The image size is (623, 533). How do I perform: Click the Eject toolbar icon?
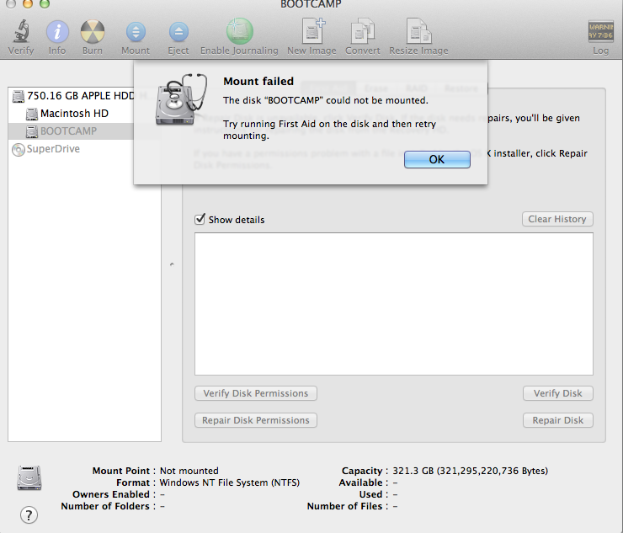(x=178, y=32)
